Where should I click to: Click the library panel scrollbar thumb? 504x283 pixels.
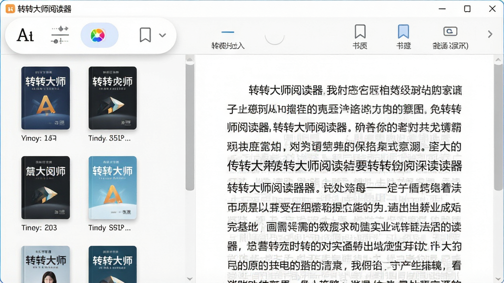point(189,127)
